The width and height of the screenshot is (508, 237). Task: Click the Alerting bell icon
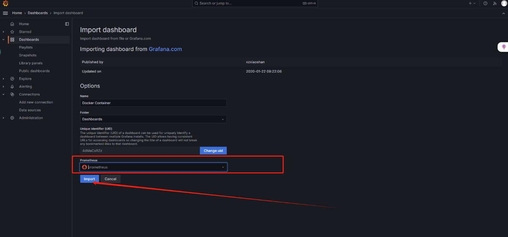coord(12,87)
